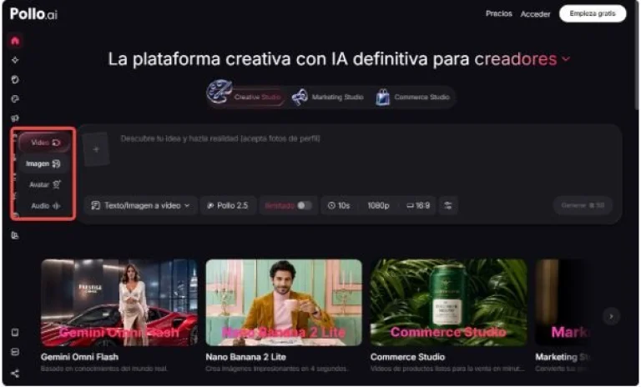Click the Nano Banana 2 Lite title text

(245, 357)
